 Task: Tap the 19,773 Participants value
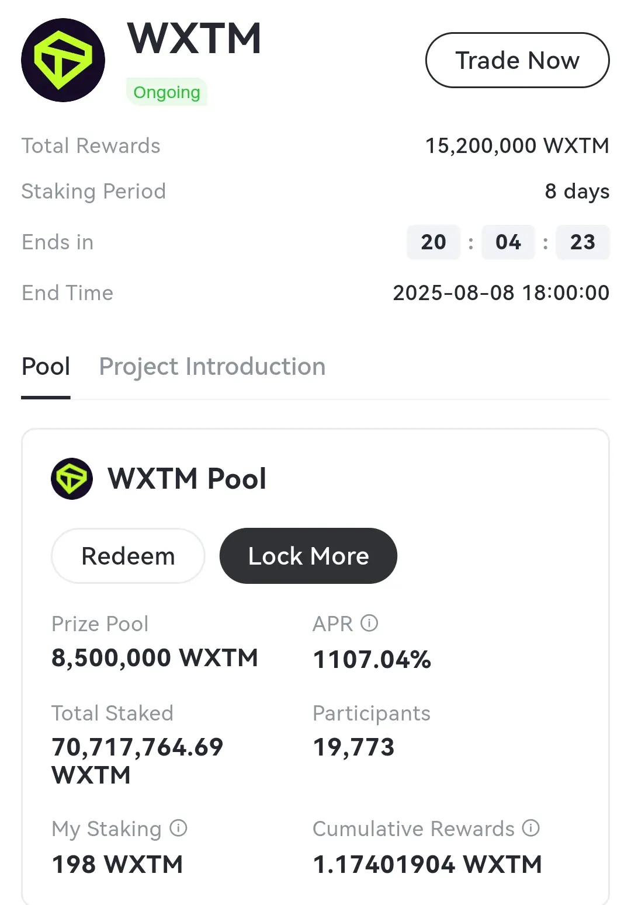354,747
